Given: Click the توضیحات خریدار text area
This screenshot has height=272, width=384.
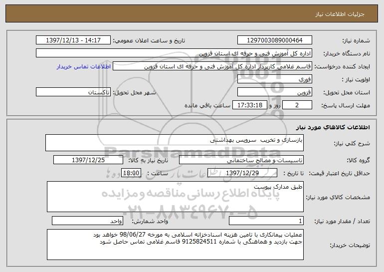Looking at the screenshot, I should click(175, 245).
